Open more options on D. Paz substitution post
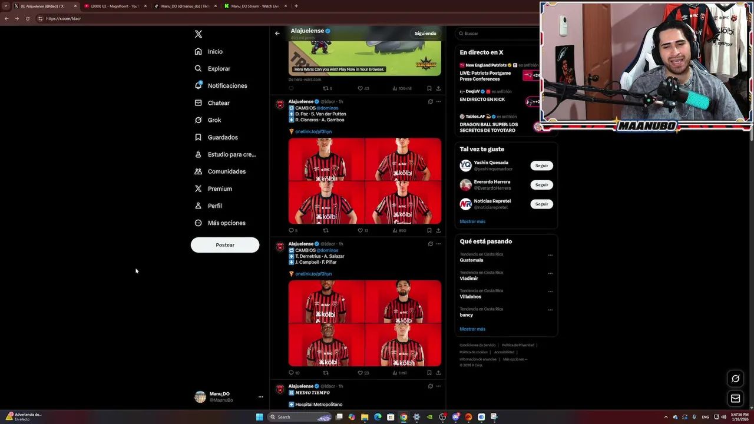This screenshot has width=754, height=424. pyautogui.click(x=438, y=102)
